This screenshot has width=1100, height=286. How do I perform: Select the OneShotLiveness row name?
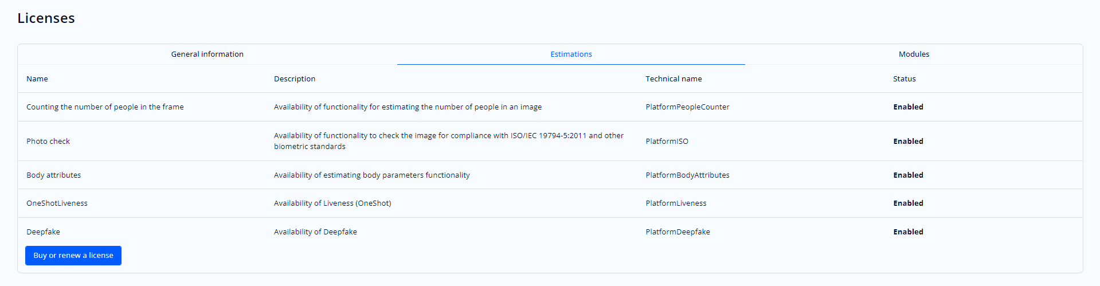(x=57, y=203)
